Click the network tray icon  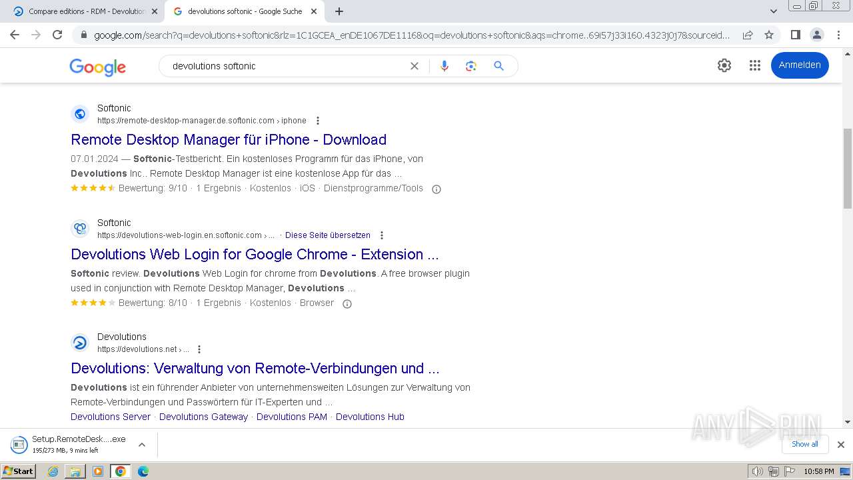774,471
